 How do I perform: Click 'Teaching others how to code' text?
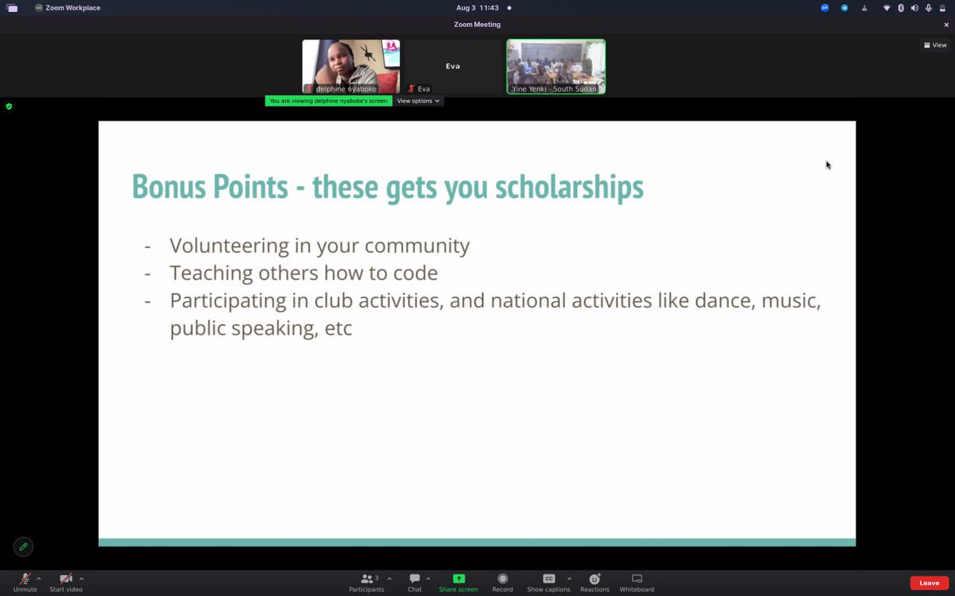point(304,273)
